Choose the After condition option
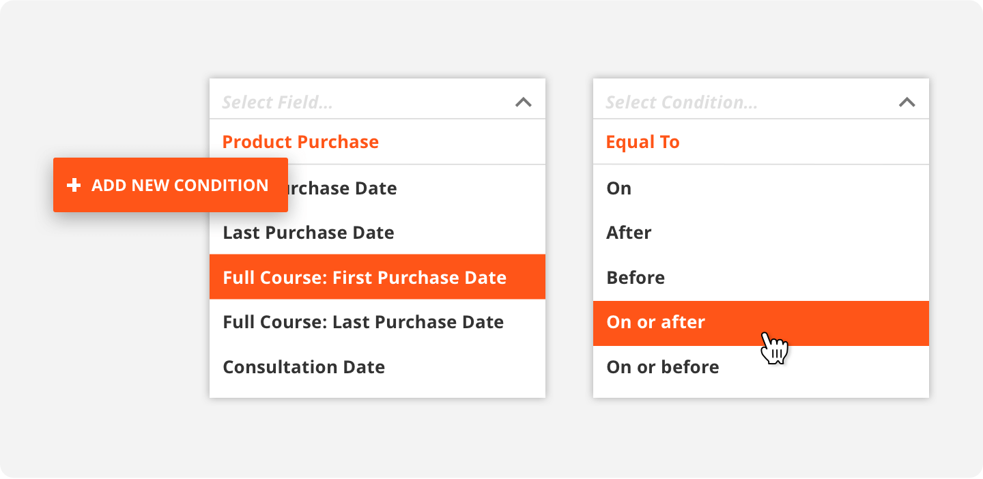 tap(628, 232)
